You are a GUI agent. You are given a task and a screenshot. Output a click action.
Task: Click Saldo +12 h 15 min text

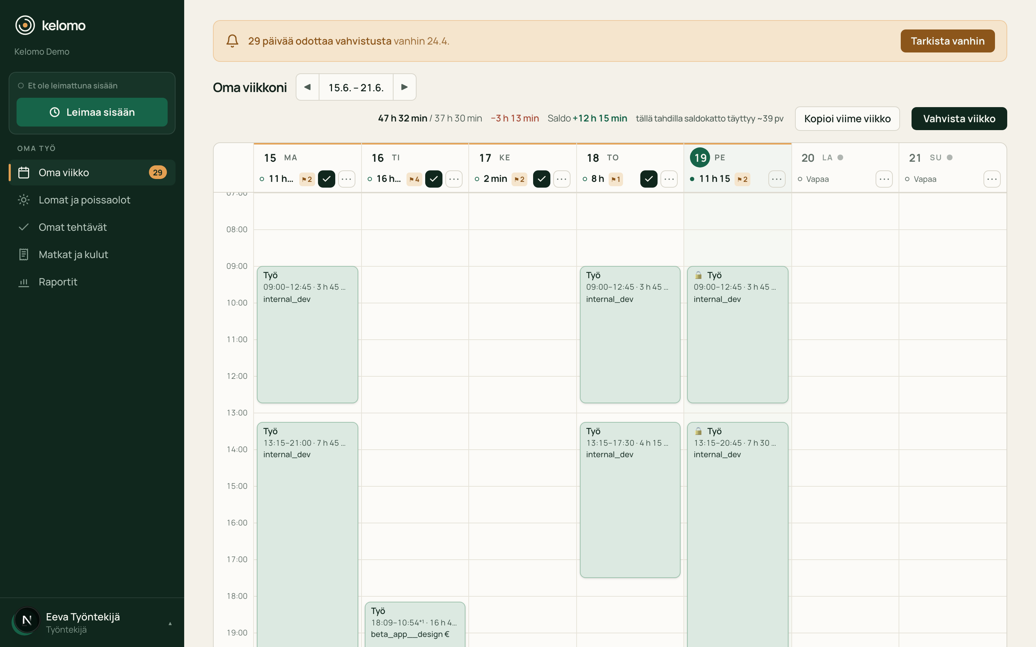pyautogui.click(x=587, y=119)
